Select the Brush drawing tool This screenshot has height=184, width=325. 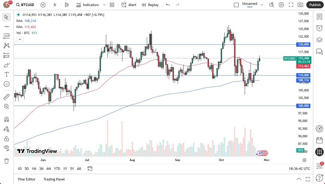click(x=6, y=65)
